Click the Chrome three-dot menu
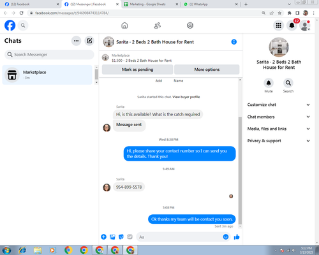The height and width of the screenshot is (255, 319). coord(314,13)
